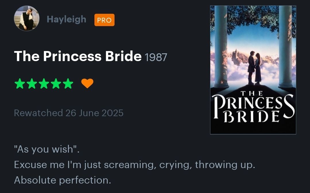Viewport: 310px width, 193px height.
Task: Click the first green rating star
Action: click(x=20, y=84)
